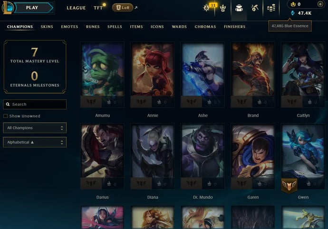Screen dimensions: 328x229
Task: Enable the Show Unowned checkbox
Action: coord(5,116)
